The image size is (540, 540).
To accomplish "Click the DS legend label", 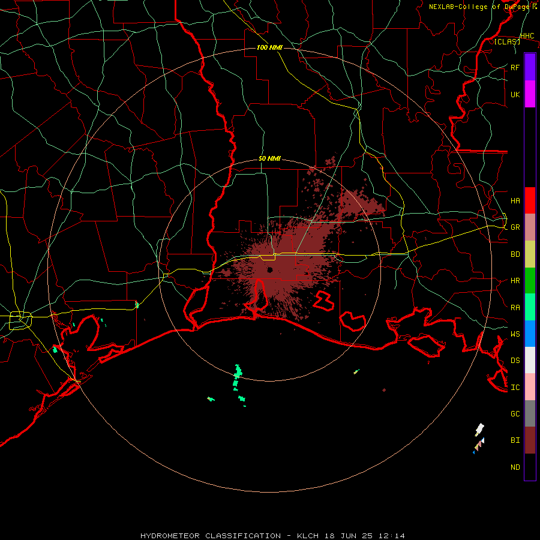I will pos(515,360).
